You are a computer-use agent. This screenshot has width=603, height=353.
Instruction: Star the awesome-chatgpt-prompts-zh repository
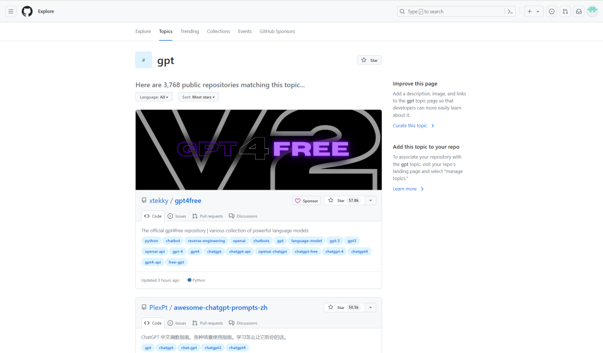[344, 307]
